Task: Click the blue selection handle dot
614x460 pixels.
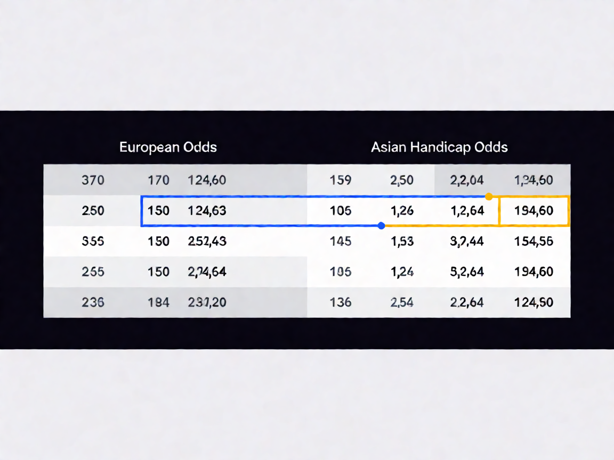Action: click(x=382, y=226)
